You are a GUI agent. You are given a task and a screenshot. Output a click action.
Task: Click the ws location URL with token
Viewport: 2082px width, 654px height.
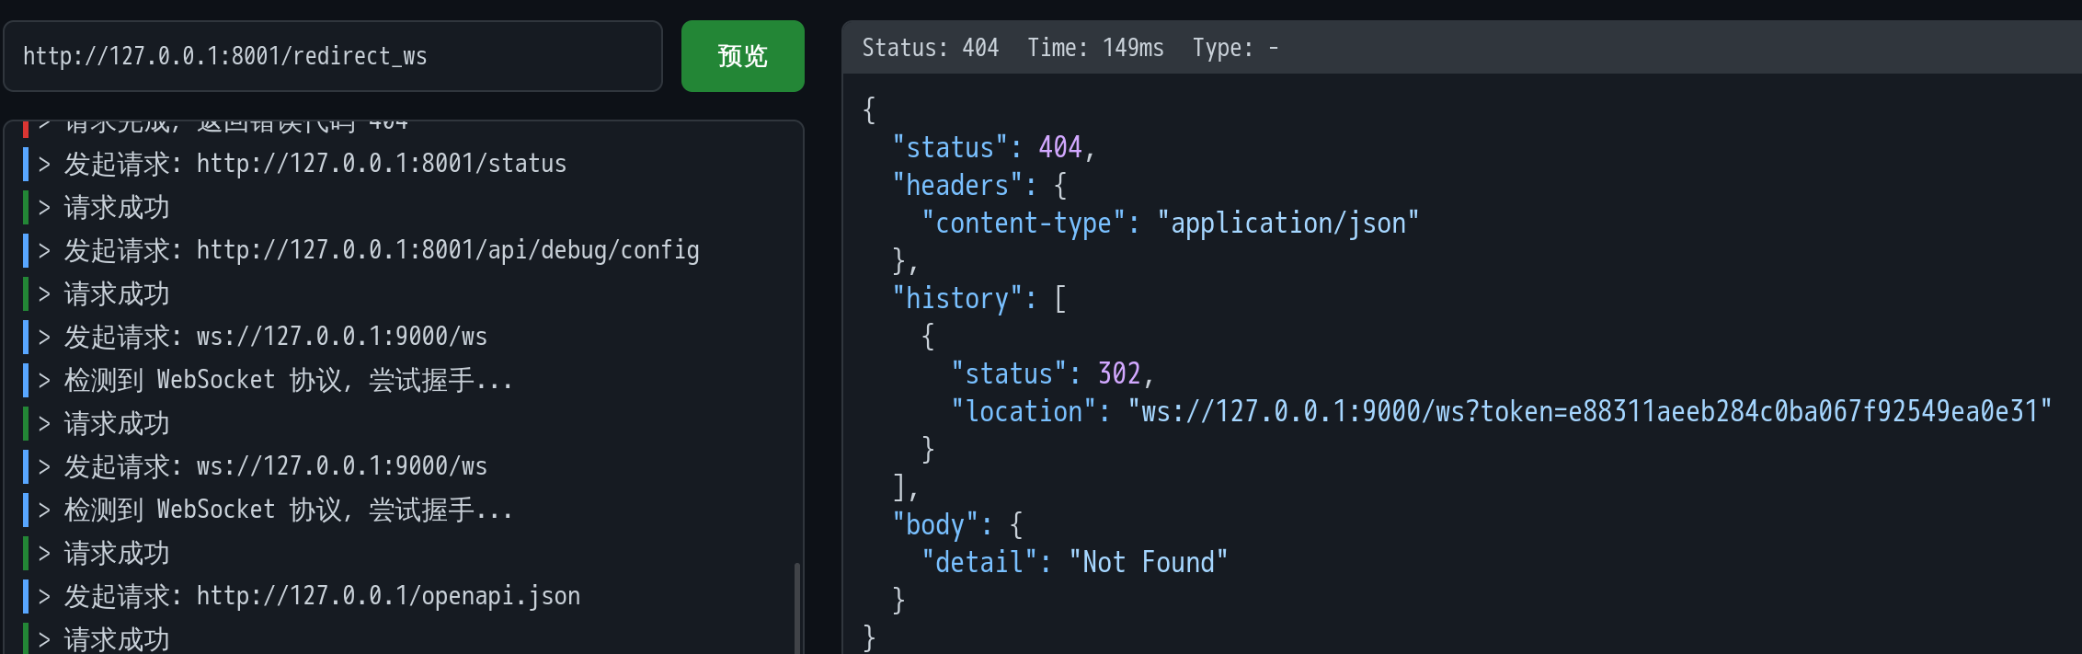coord(1589,411)
